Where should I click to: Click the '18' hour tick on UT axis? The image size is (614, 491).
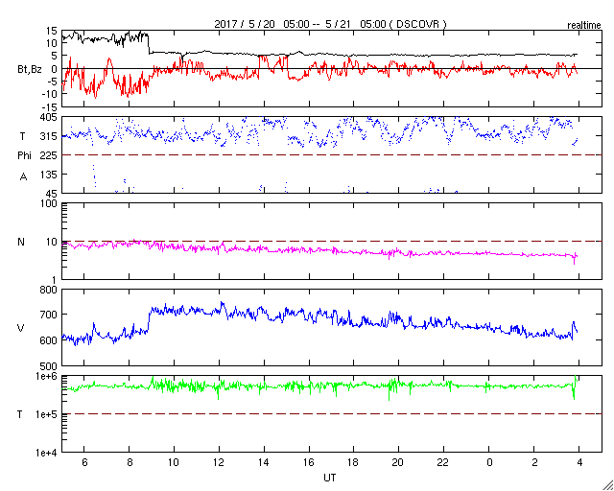pyautogui.click(x=354, y=462)
